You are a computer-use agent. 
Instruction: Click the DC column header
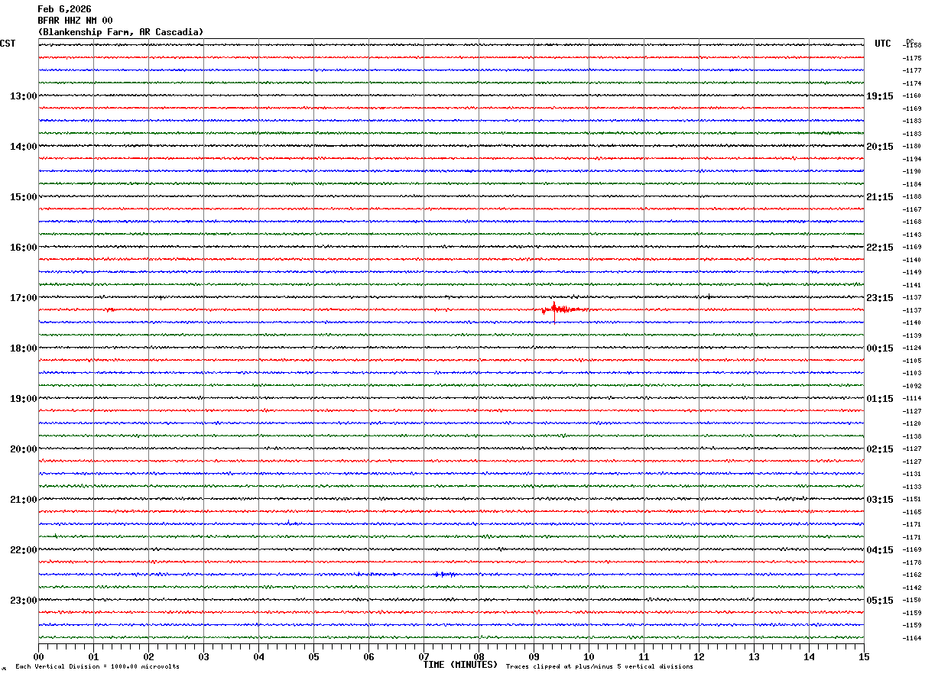(x=910, y=40)
